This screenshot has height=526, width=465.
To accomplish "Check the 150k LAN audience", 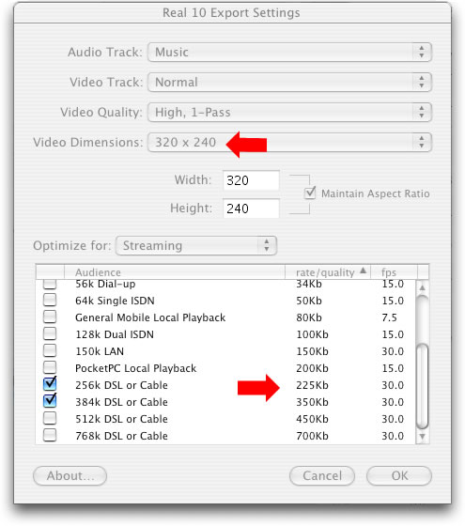I will (x=50, y=350).
